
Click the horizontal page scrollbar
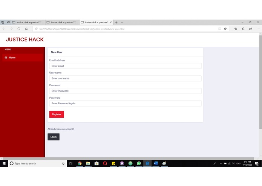click(x=128, y=159)
